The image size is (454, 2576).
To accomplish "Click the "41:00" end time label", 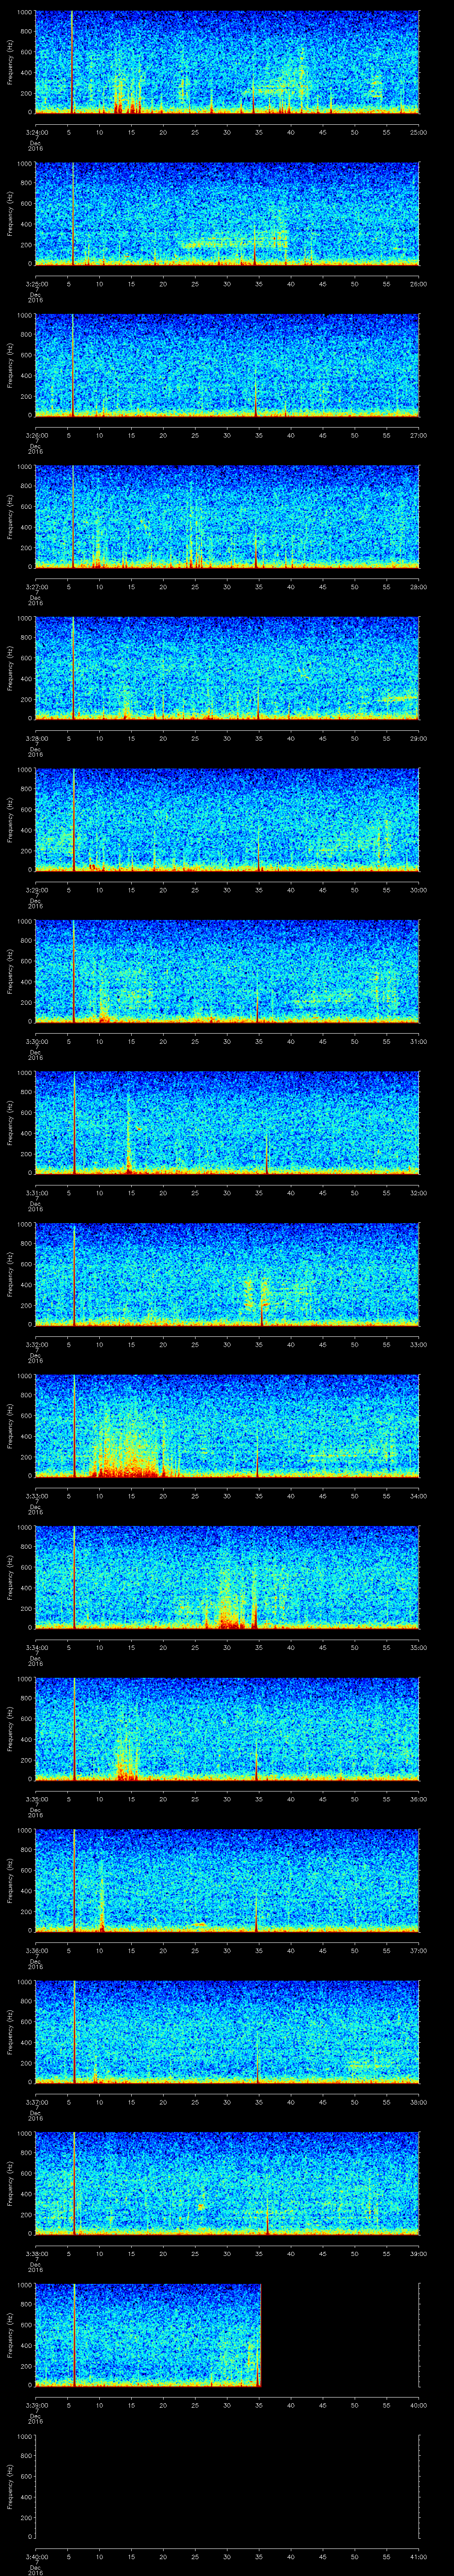I will 418,2556.
